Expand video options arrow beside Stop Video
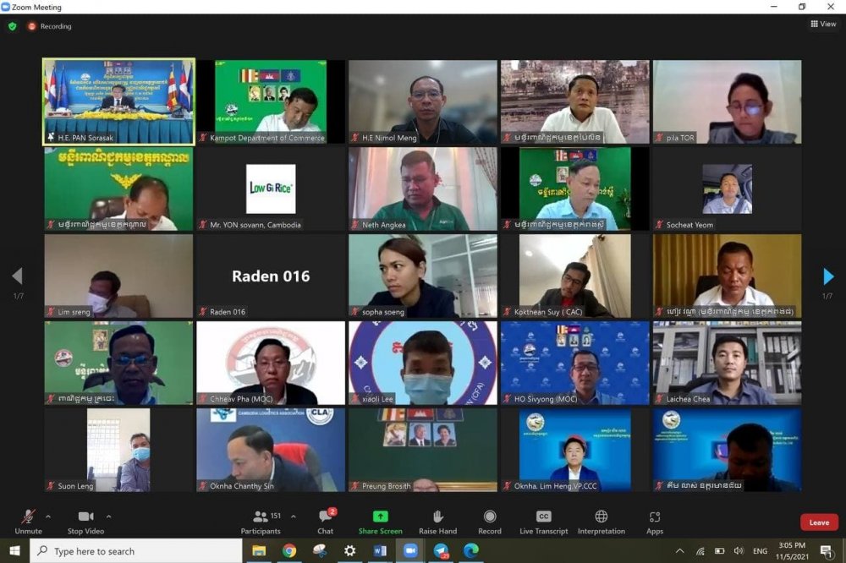Image resolution: width=846 pixels, height=563 pixels. click(108, 517)
